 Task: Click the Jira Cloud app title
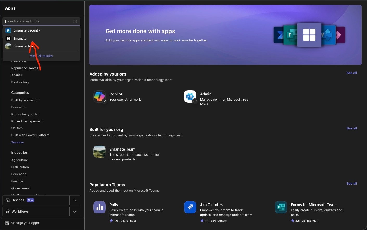209,205
